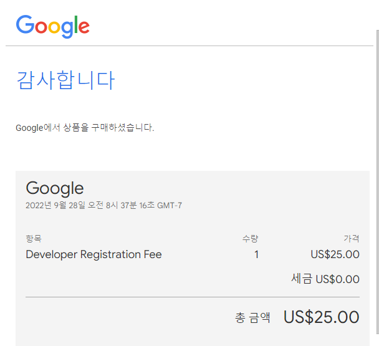Click the vertical scrollbar on the right
This screenshot has height=346, width=379.
[x=378, y=181]
